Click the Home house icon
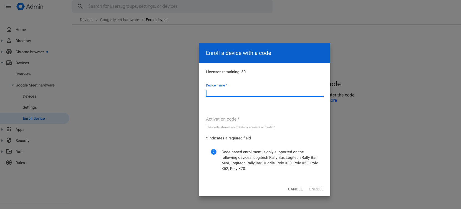Viewport: 461px width, 209px height. (9, 30)
